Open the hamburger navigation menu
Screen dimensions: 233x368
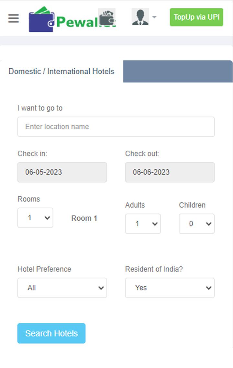click(14, 18)
